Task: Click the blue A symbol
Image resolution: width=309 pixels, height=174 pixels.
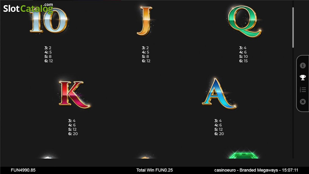Action: [219, 94]
